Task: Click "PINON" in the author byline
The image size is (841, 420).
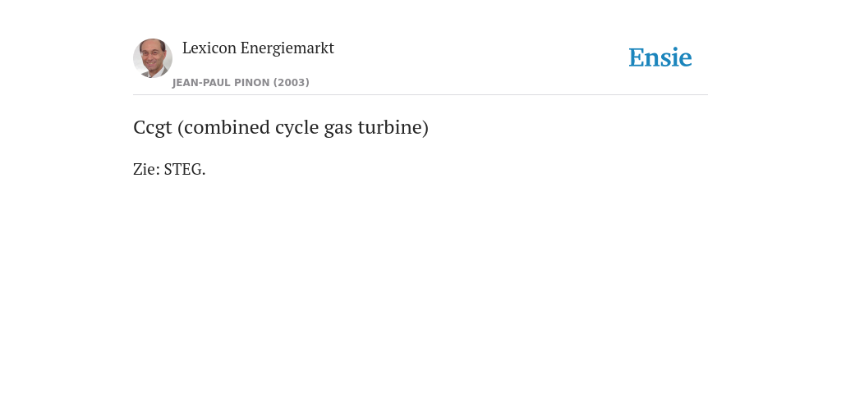Action: 251,83
